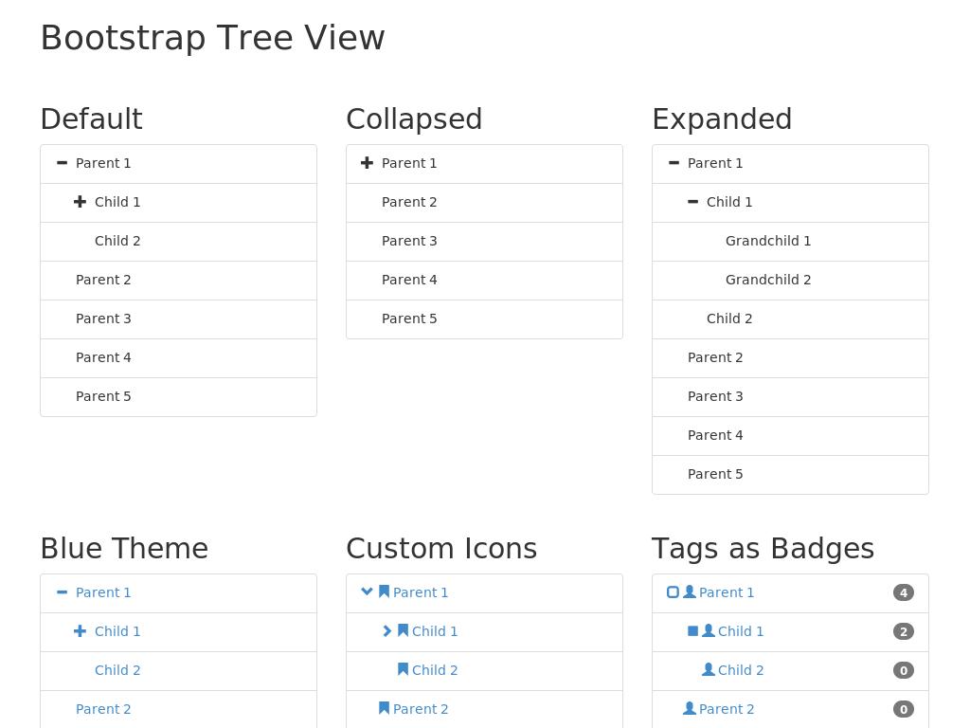Click the user icon beside Tags as Badges Parent 1
The image size is (970, 728).
[690, 591]
